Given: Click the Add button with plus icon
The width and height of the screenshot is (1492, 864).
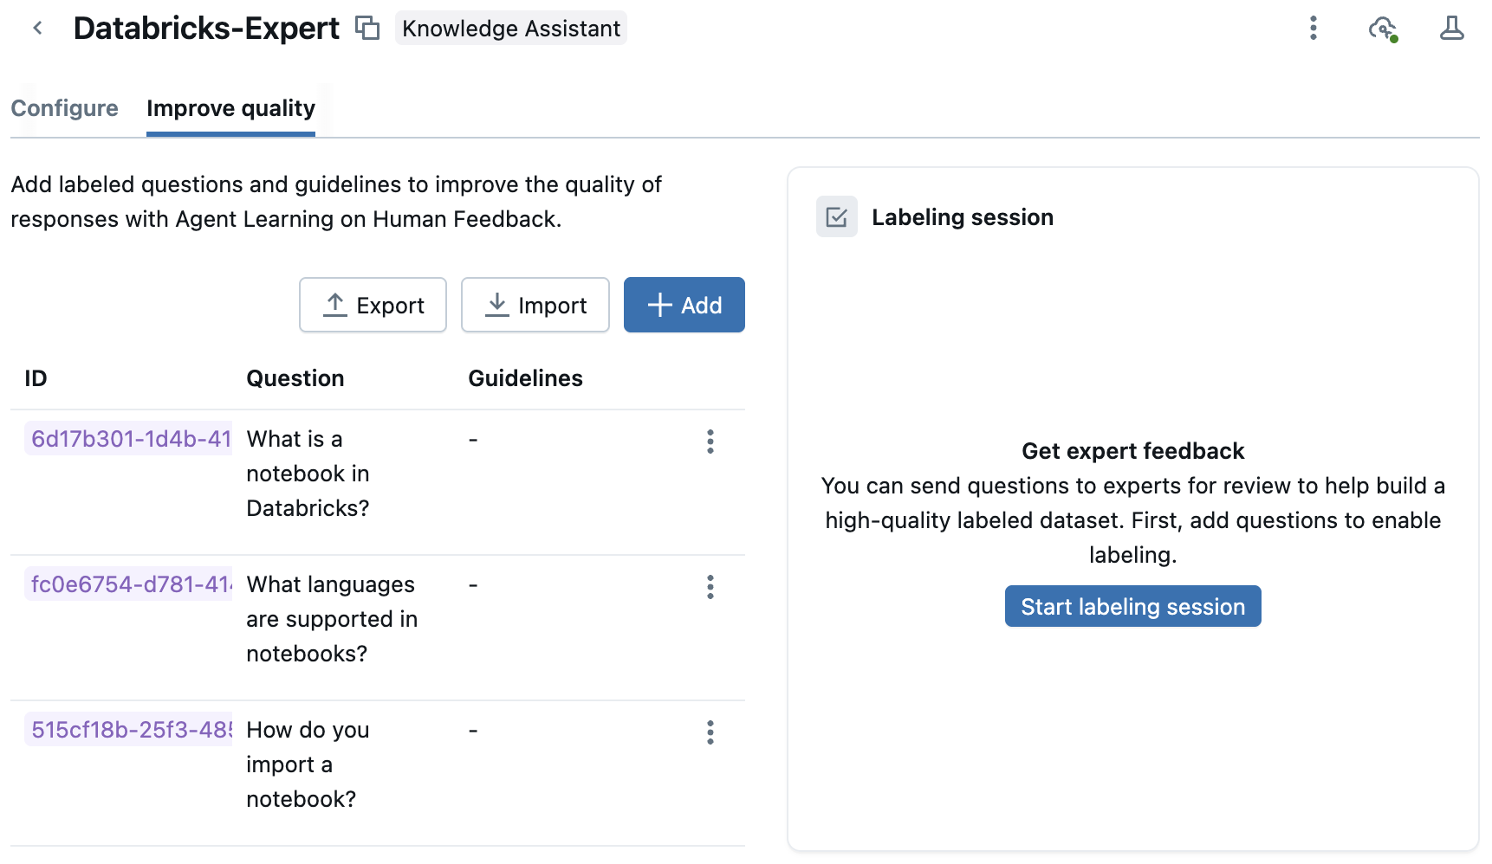Looking at the screenshot, I should coord(684,306).
